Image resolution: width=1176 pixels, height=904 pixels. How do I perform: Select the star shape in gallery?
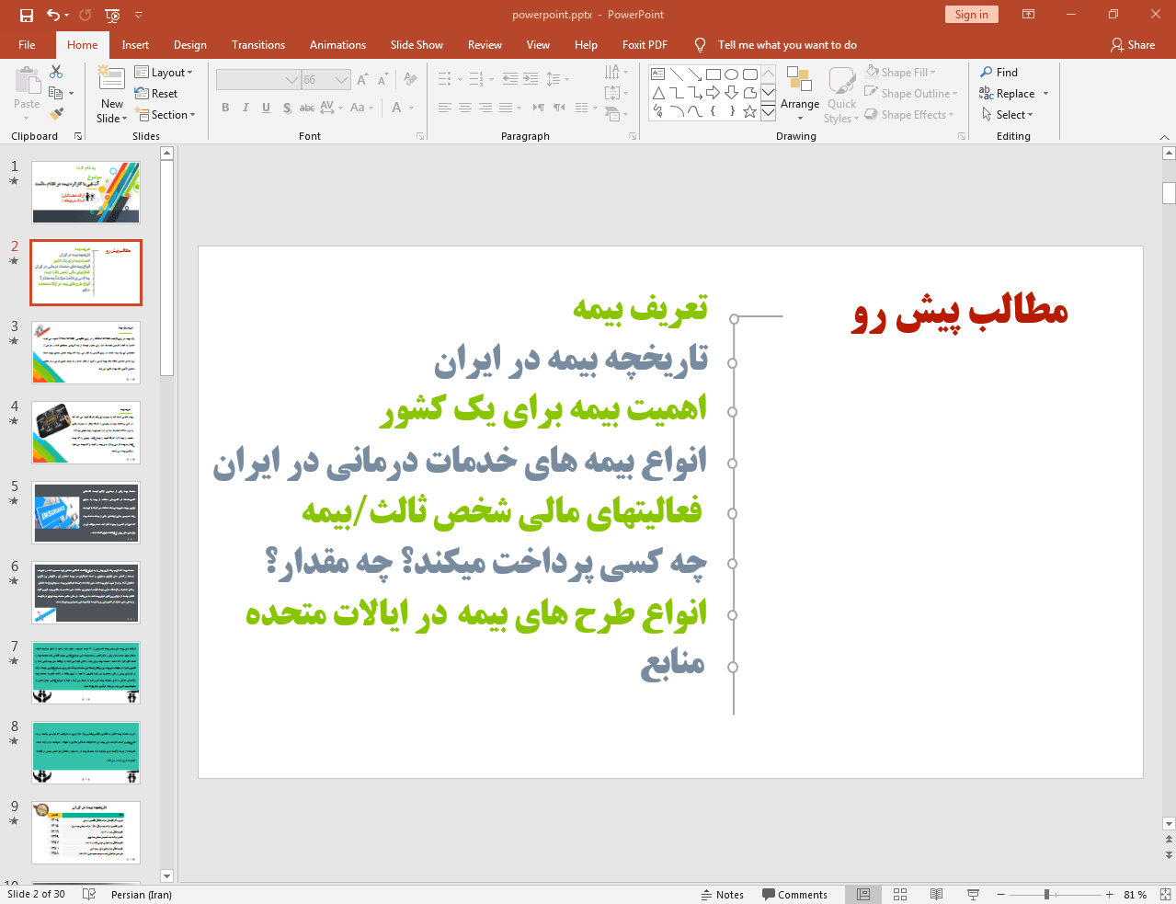point(750,111)
